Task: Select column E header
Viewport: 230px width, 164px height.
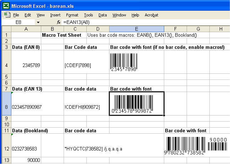Action: click(x=137, y=29)
